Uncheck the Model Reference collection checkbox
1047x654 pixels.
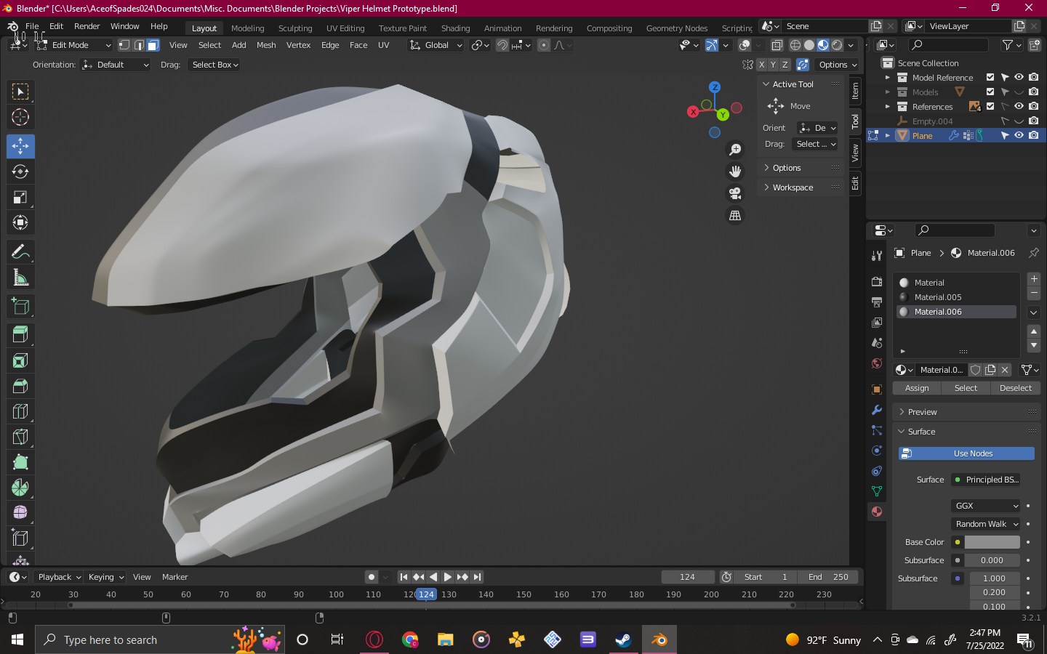point(990,77)
